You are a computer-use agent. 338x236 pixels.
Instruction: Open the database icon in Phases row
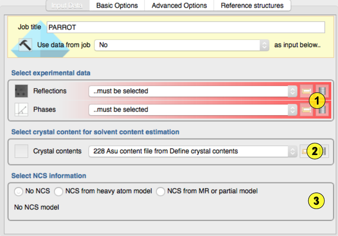click(x=323, y=110)
